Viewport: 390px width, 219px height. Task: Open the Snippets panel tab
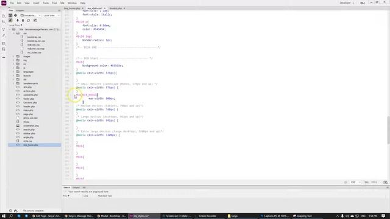[x=20, y=11]
